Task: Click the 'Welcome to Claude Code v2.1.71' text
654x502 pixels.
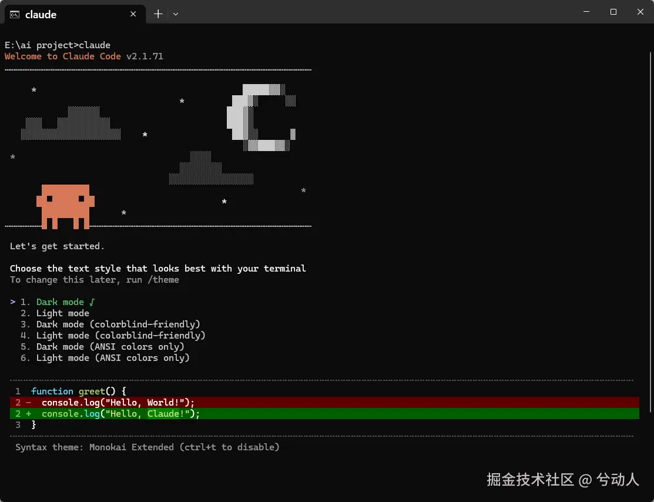Action: click(x=84, y=56)
